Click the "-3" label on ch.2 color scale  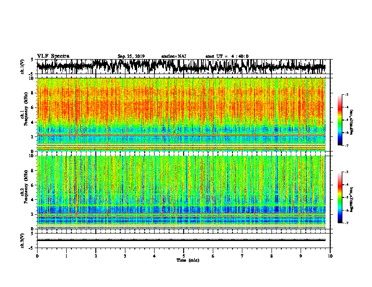[x=347, y=172]
